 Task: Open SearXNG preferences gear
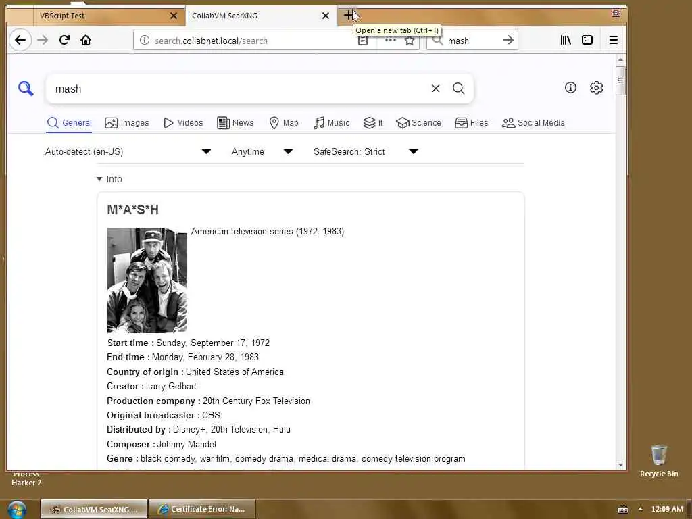(596, 87)
